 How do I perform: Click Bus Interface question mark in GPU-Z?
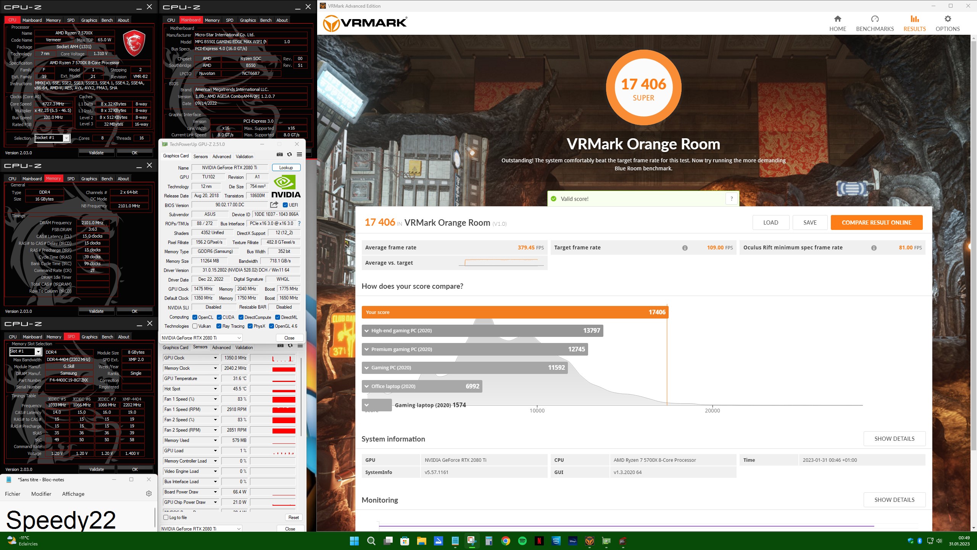pos(299,224)
